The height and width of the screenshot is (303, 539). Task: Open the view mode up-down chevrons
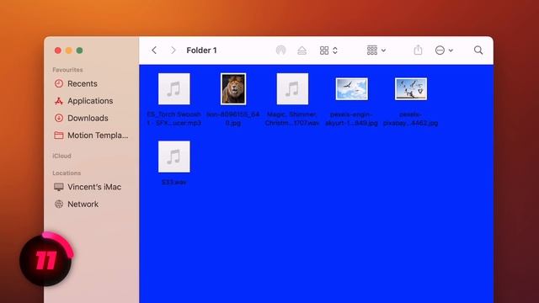point(335,50)
